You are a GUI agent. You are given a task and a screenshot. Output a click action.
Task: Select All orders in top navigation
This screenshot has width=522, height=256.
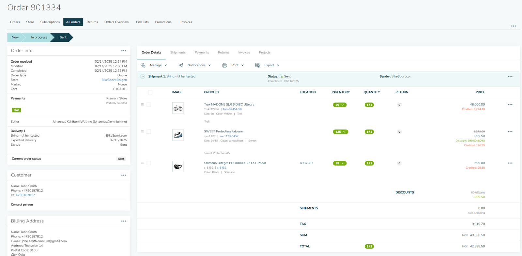[x=73, y=22]
